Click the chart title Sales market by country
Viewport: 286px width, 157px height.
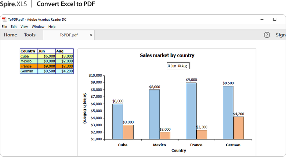click(167, 55)
